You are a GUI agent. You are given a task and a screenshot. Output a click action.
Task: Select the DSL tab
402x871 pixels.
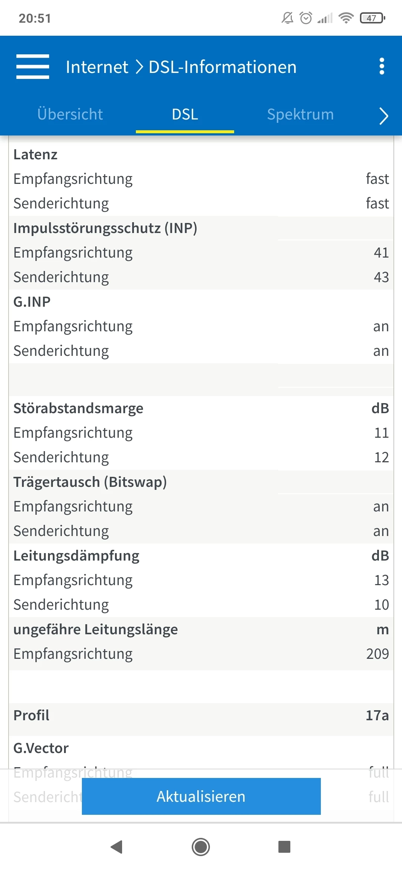click(x=185, y=114)
